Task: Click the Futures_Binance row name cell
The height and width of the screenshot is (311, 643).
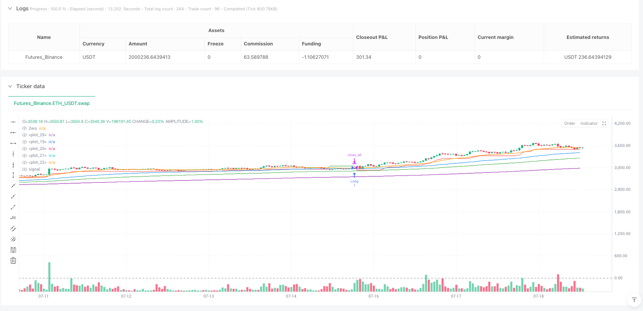Action: 44,57
